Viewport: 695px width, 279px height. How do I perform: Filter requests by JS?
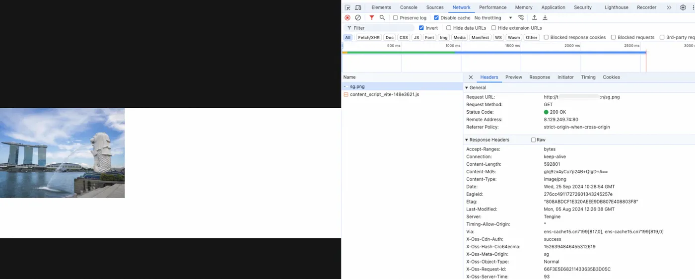[x=417, y=38]
